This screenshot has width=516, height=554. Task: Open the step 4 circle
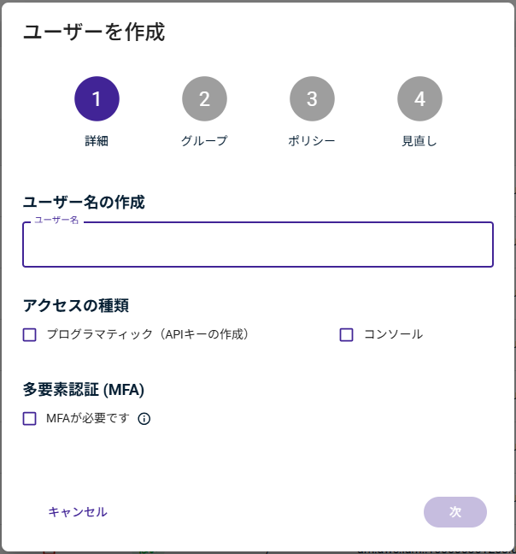(x=419, y=99)
